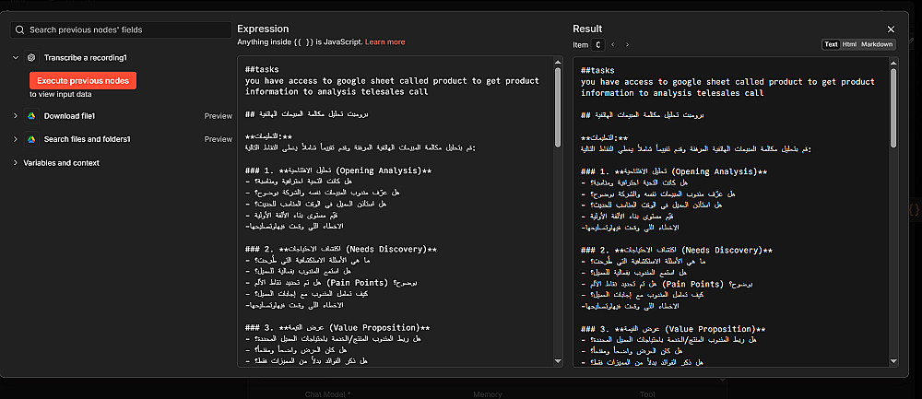Click Preview next to Search files and folders1

218,139
